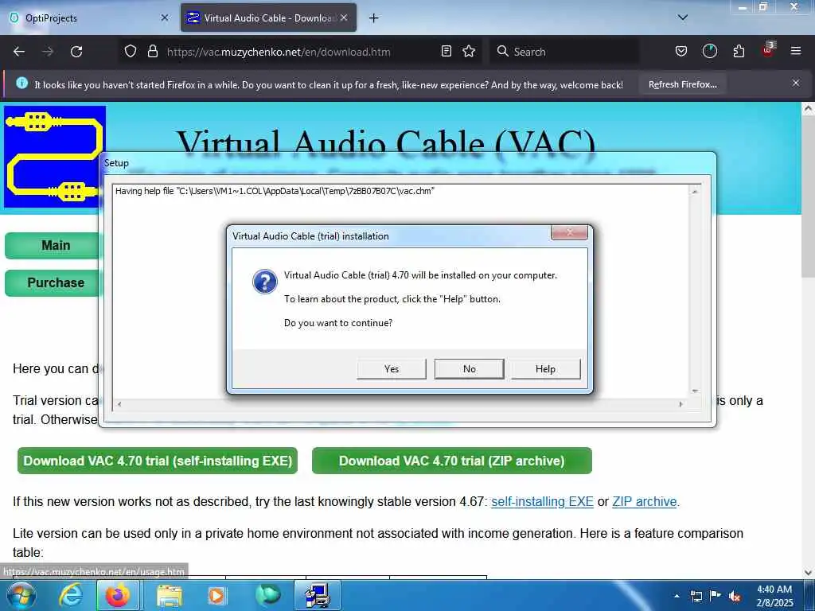The height and width of the screenshot is (611, 815).
Task: Go back in Firefox history
Action: pos(19,52)
